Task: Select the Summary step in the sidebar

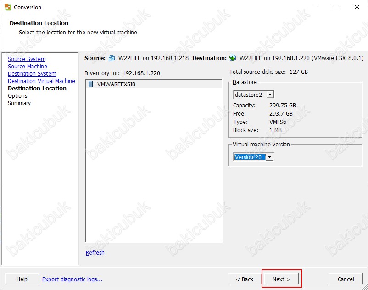Action: 19,103
